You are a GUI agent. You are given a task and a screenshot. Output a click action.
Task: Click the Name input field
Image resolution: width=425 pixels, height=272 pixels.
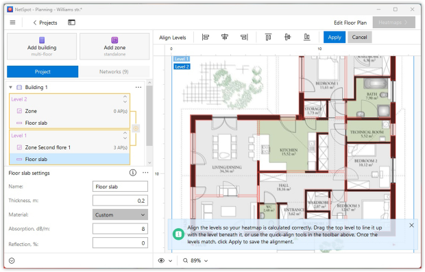tap(120, 186)
